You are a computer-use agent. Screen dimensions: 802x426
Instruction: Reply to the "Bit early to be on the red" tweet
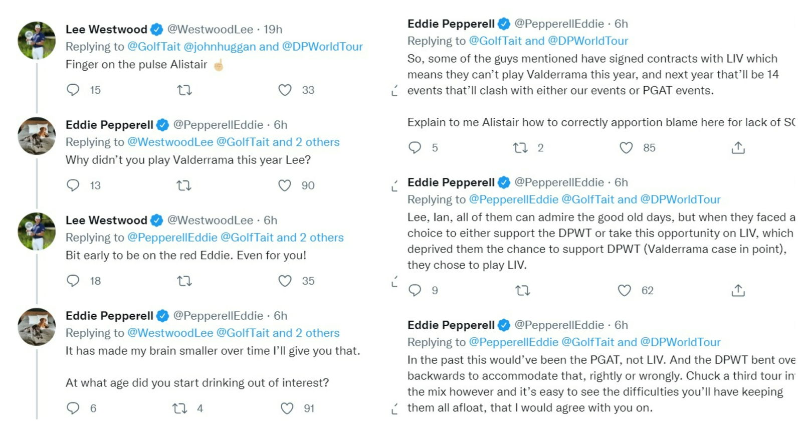click(x=73, y=281)
